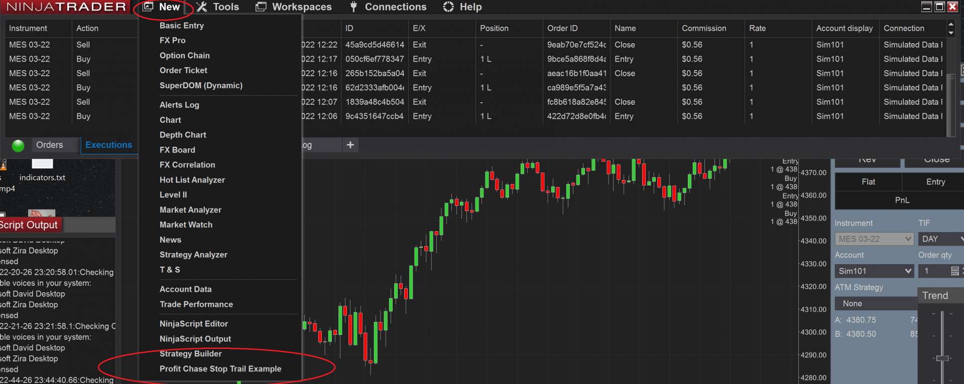The width and height of the screenshot is (964, 384).
Task: Open the Level II window
Action: 173,195
